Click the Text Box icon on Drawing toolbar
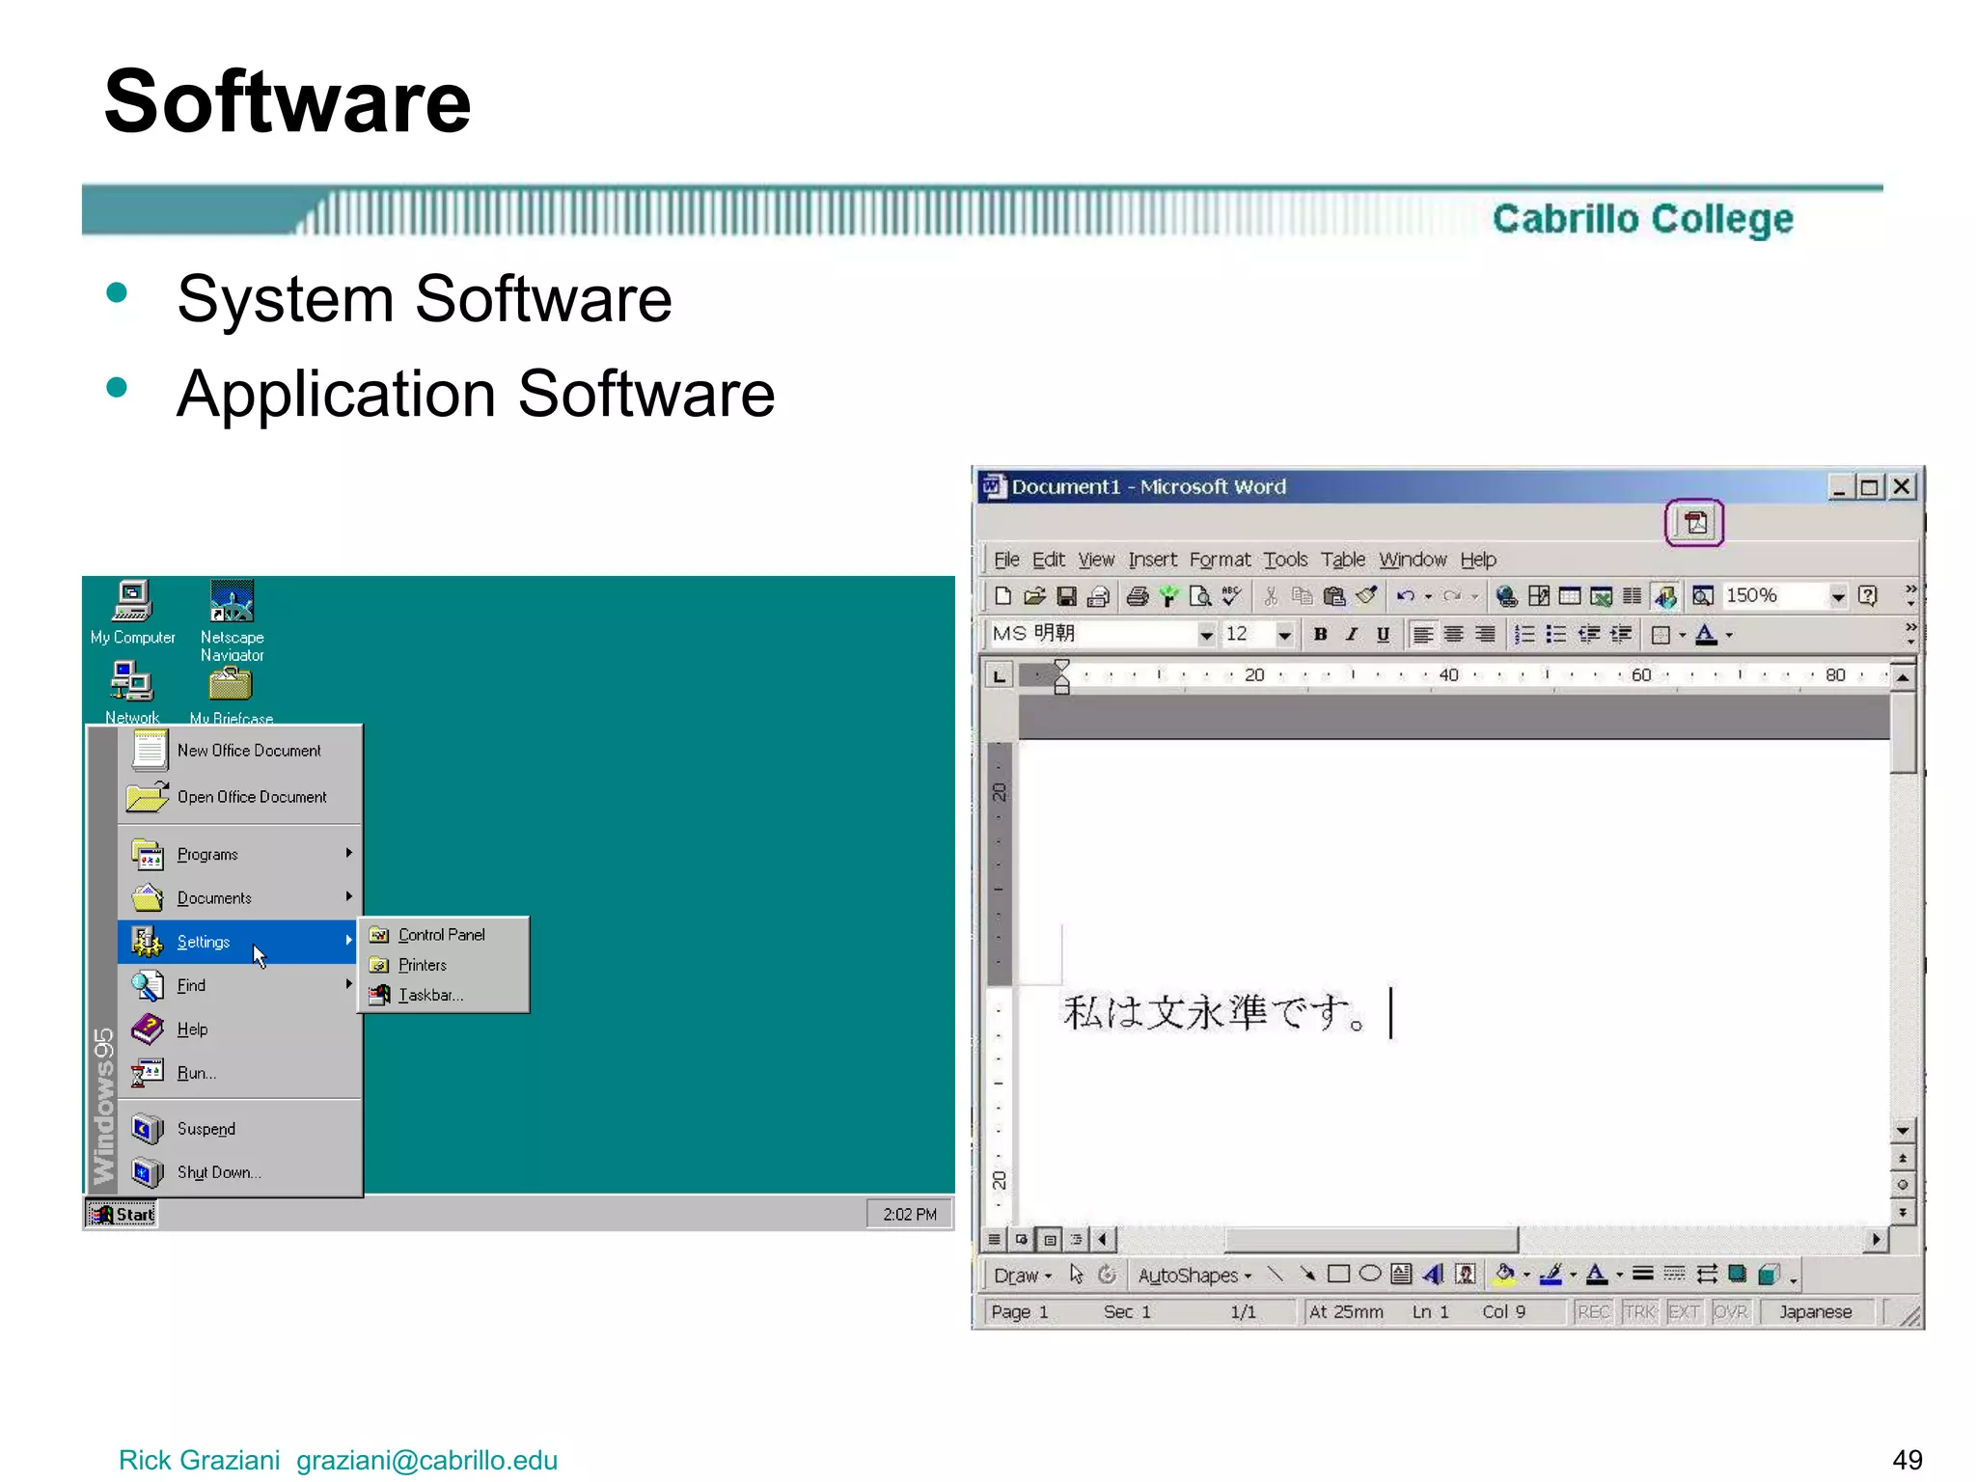Image resolution: width=1976 pixels, height=1482 pixels. (x=1401, y=1275)
